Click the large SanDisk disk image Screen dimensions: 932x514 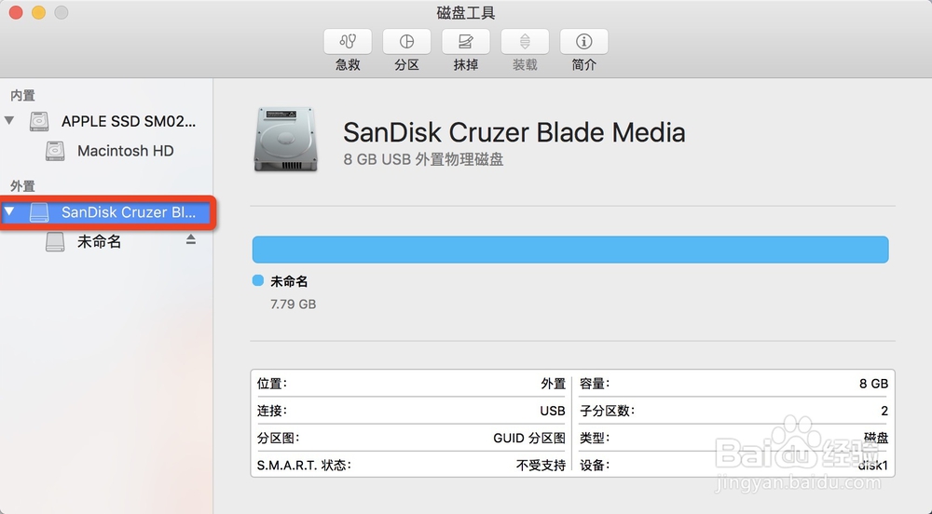pyautogui.click(x=285, y=140)
